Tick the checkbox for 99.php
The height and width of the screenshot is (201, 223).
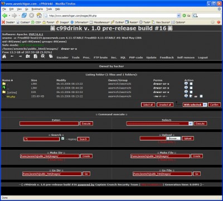tap(201, 96)
